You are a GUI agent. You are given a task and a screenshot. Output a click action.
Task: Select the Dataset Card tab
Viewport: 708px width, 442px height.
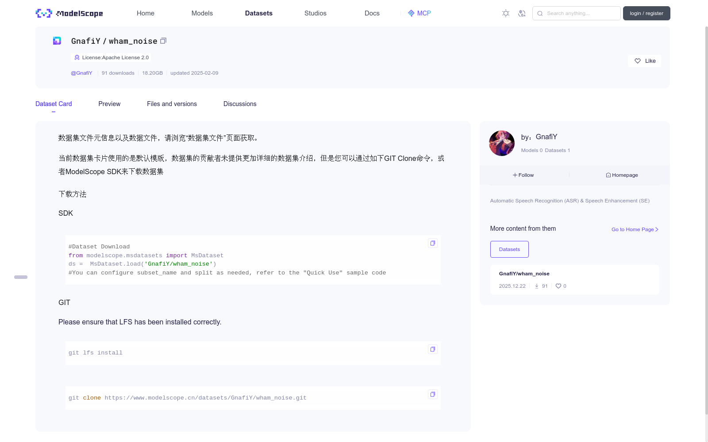click(x=54, y=104)
